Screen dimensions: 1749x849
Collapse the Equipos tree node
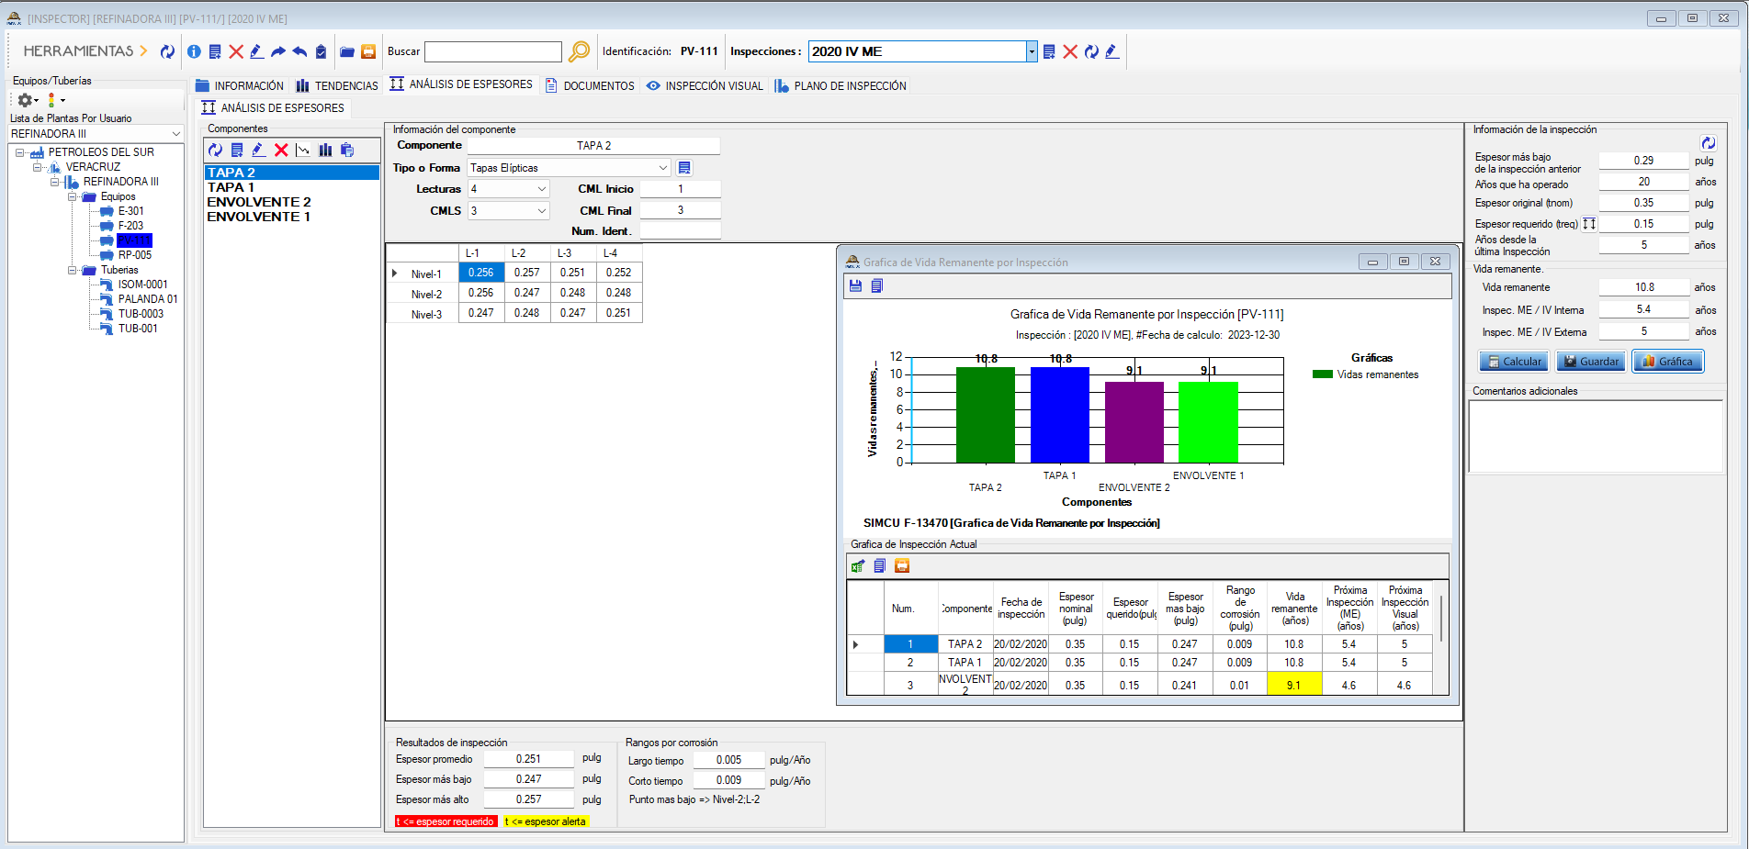73,196
